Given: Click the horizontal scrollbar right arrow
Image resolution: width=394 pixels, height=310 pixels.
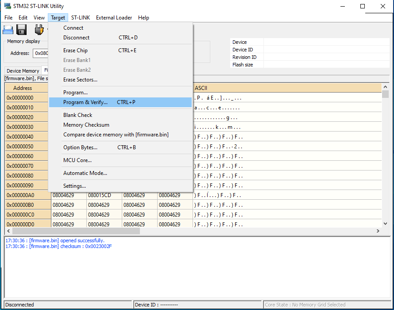Looking at the screenshot, I should (x=378, y=231).
